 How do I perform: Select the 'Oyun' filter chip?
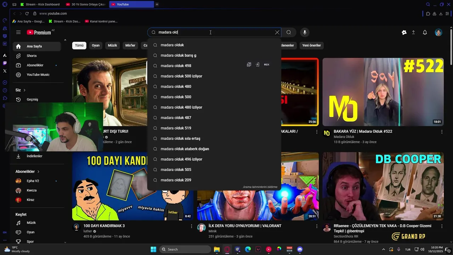96,45
